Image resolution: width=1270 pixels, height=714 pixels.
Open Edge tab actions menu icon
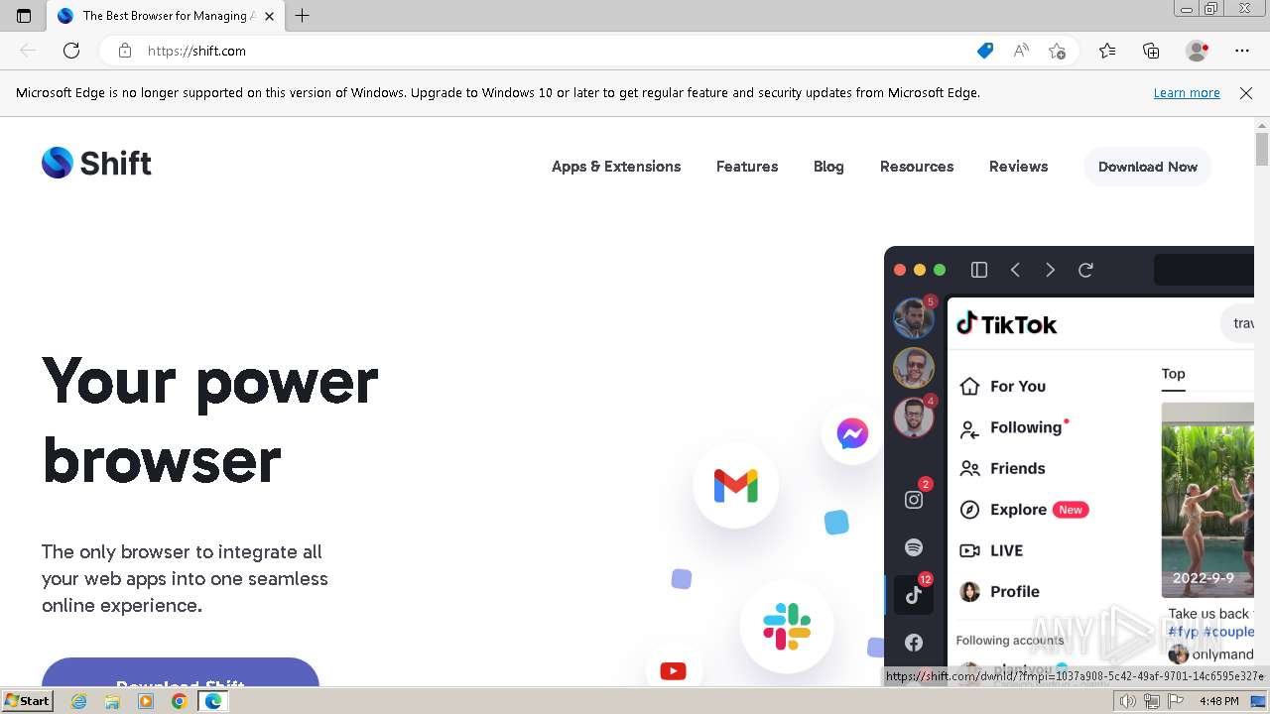(24, 16)
